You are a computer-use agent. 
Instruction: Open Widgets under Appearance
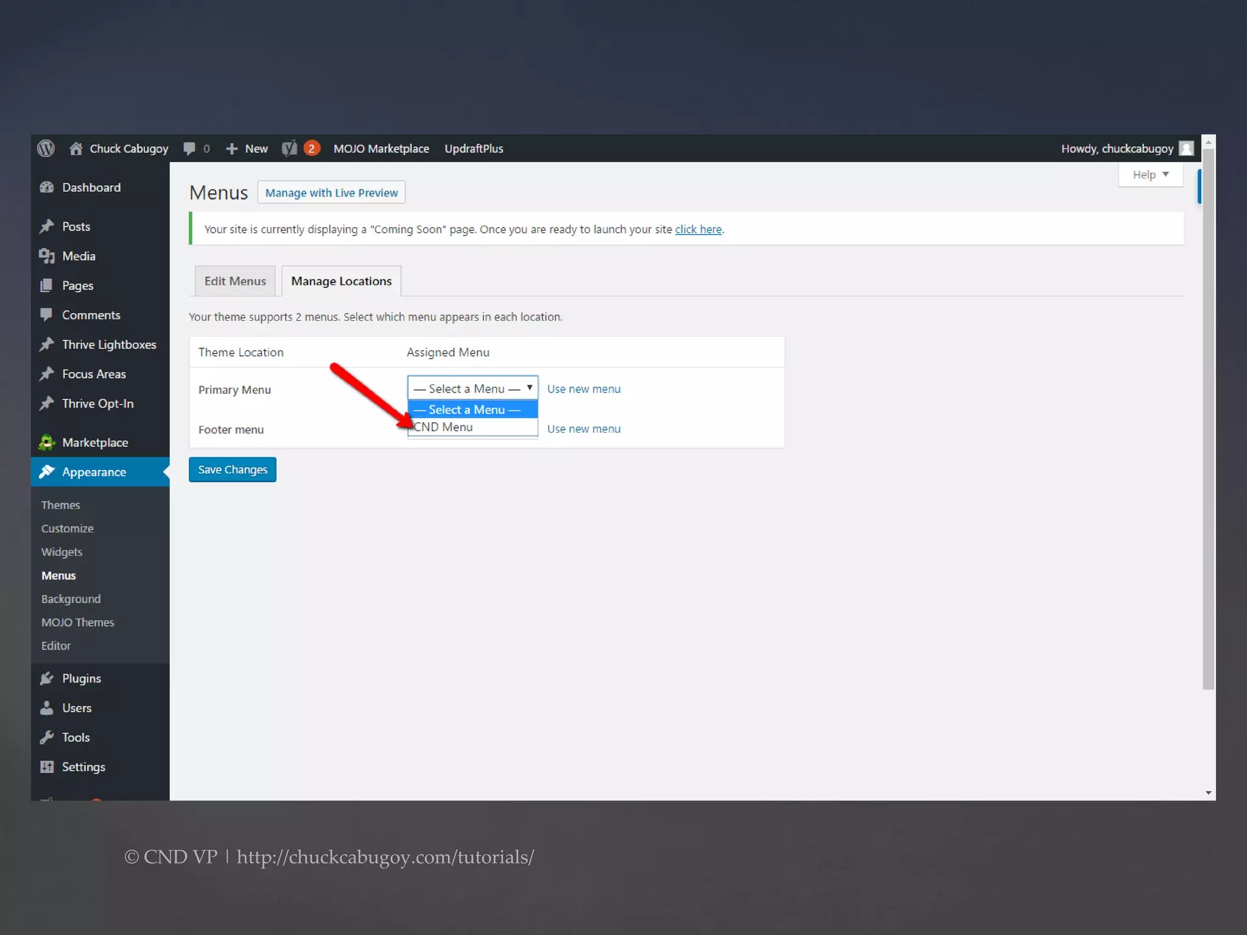pos(61,552)
